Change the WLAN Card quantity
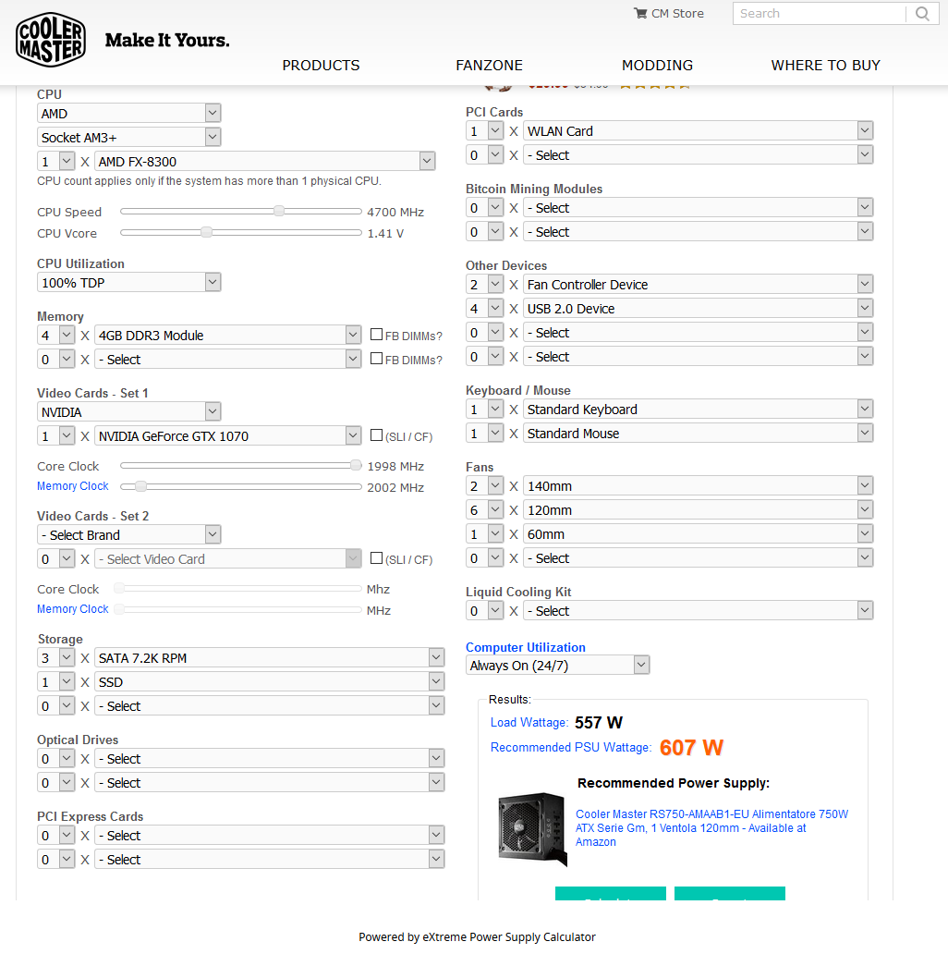 click(x=485, y=131)
